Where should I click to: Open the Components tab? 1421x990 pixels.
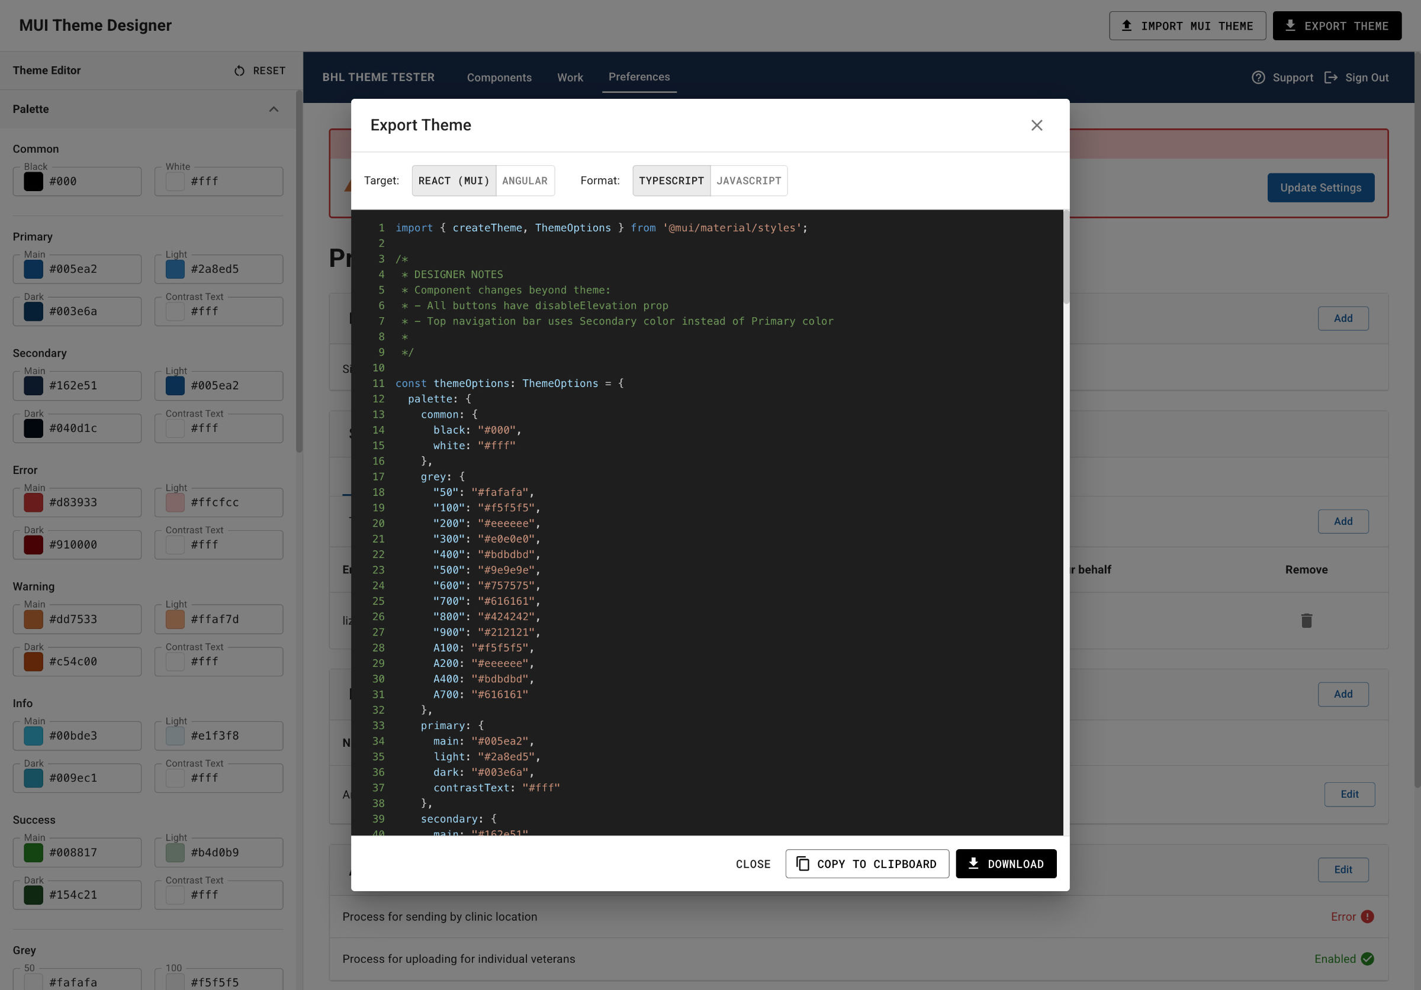[499, 77]
